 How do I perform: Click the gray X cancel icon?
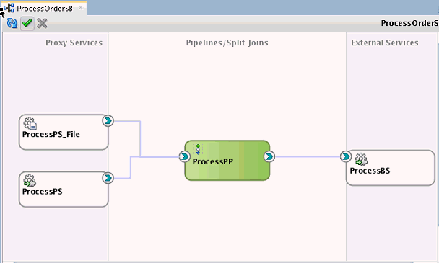click(x=42, y=23)
